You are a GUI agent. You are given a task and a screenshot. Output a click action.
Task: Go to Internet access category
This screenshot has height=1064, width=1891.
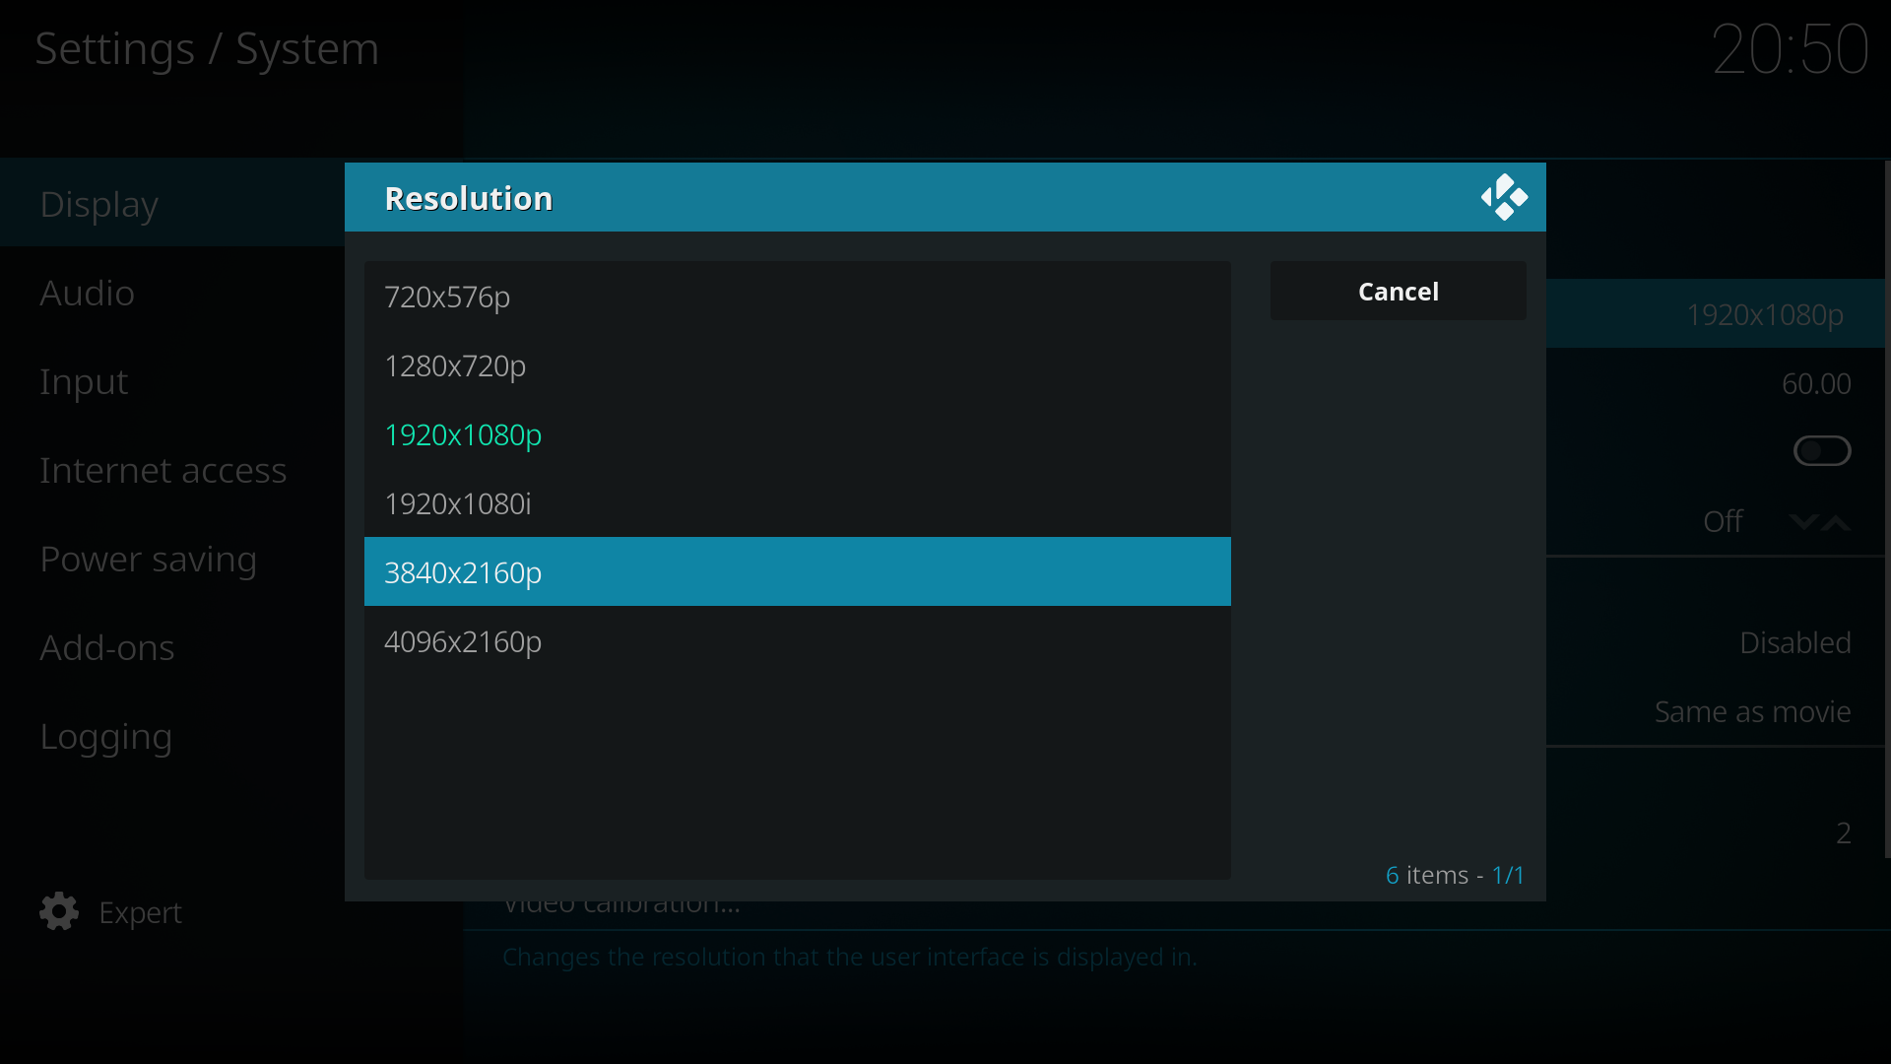163,471
